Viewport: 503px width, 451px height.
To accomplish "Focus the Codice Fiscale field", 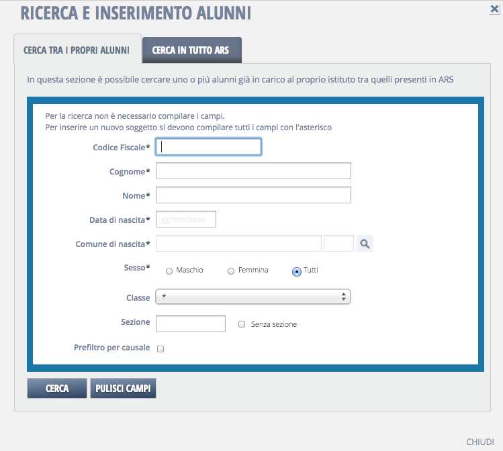I will tap(208, 147).
